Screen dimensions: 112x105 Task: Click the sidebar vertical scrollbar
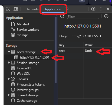(x=56, y=50)
